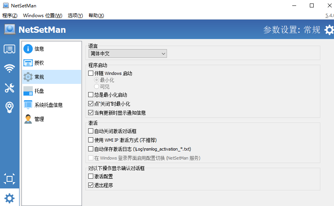Open the profiles list sidebar icon
This screenshot has height=206, width=334.
[x=9, y=49]
